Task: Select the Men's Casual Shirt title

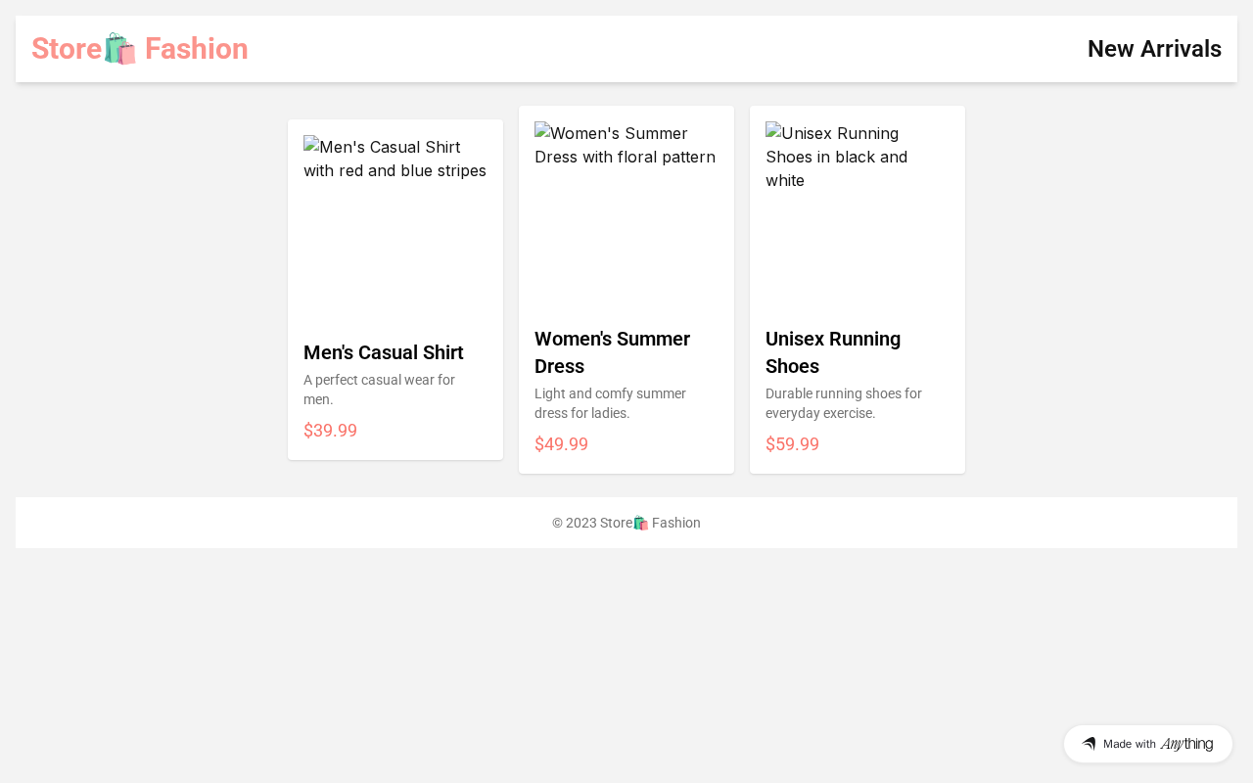Action: (384, 352)
